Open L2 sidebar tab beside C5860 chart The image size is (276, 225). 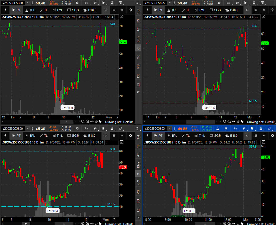(138, 210)
